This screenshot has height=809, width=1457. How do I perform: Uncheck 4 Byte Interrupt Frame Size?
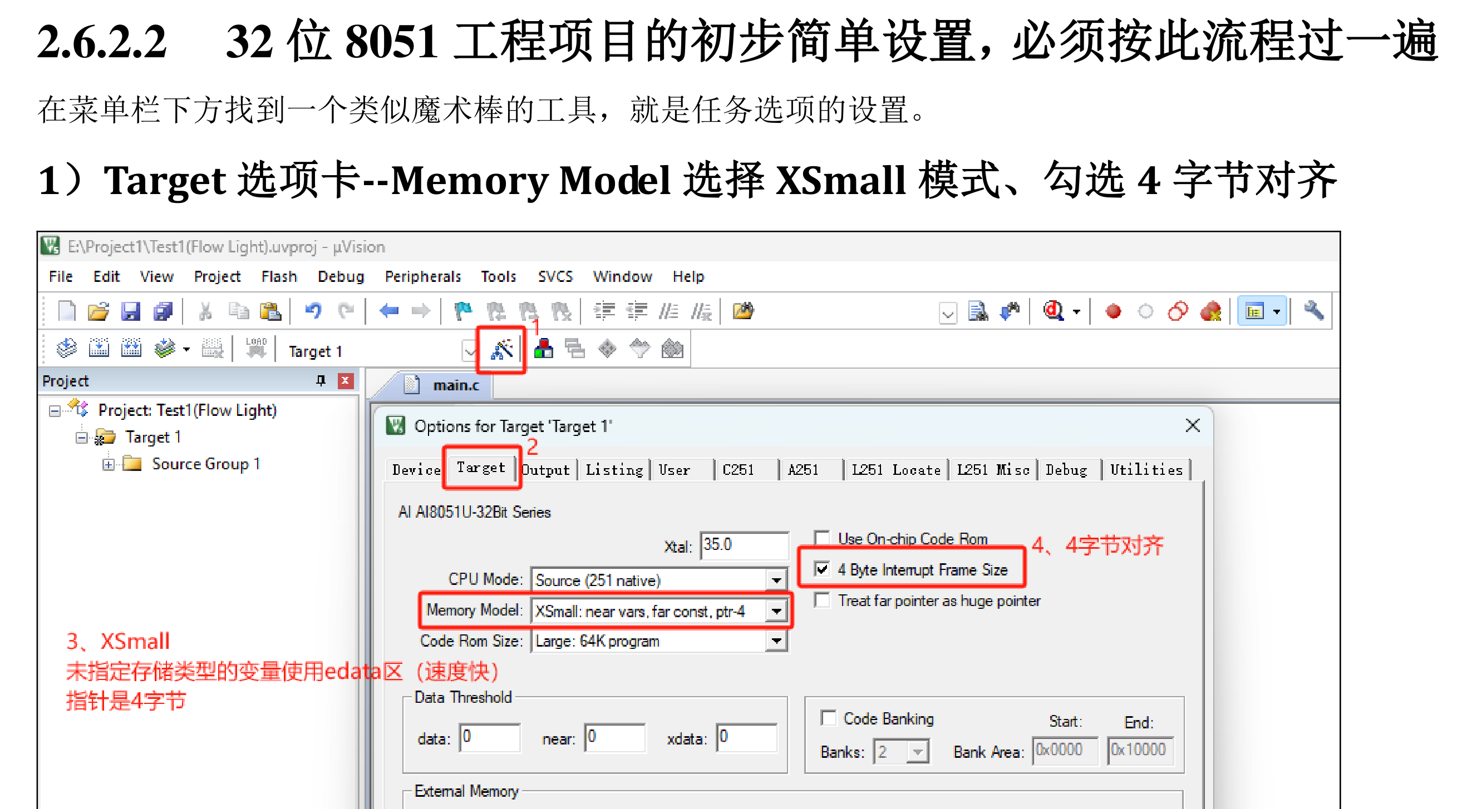822,569
